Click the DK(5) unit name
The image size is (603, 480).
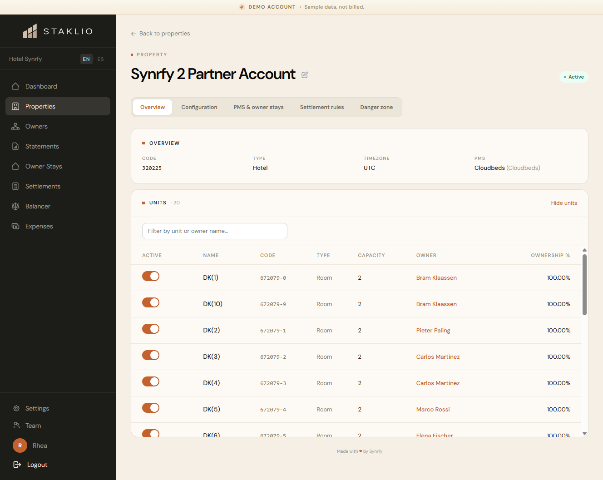(x=211, y=409)
